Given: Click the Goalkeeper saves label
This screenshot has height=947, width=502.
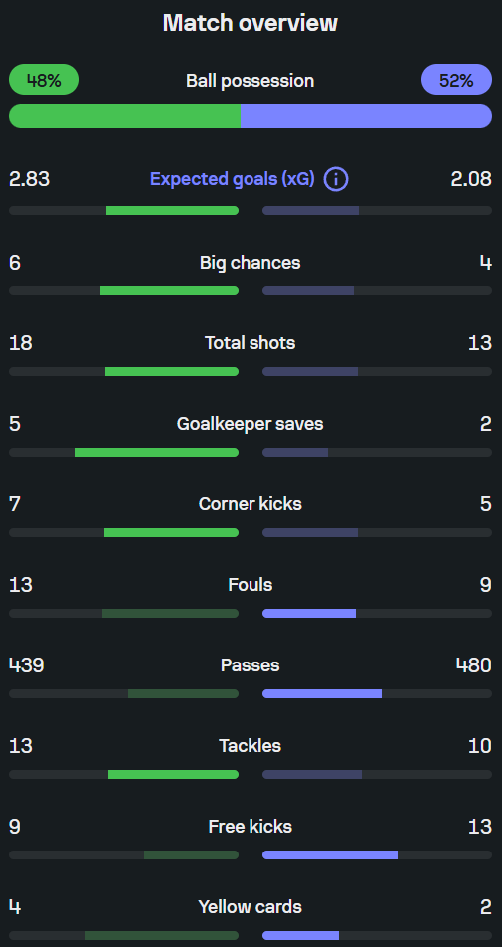Looking at the screenshot, I should point(250,424).
